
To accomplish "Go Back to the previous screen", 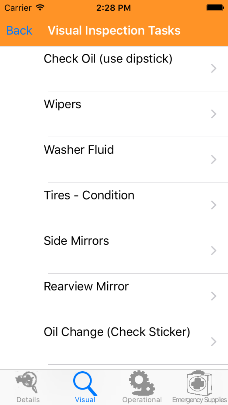I will pyautogui.click(x=19, y=31).
